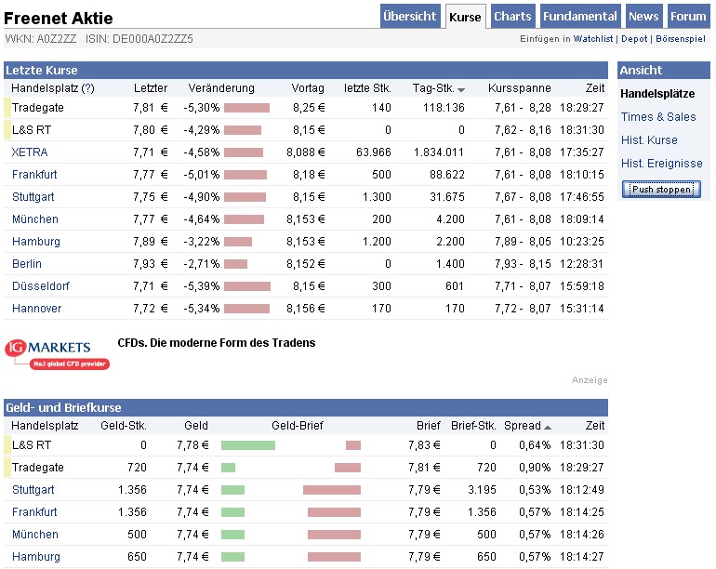Open the XETRA trading venue link
The height and width of the screenshot is (569, 716).
pyautogui.click(x=30, y=152)
